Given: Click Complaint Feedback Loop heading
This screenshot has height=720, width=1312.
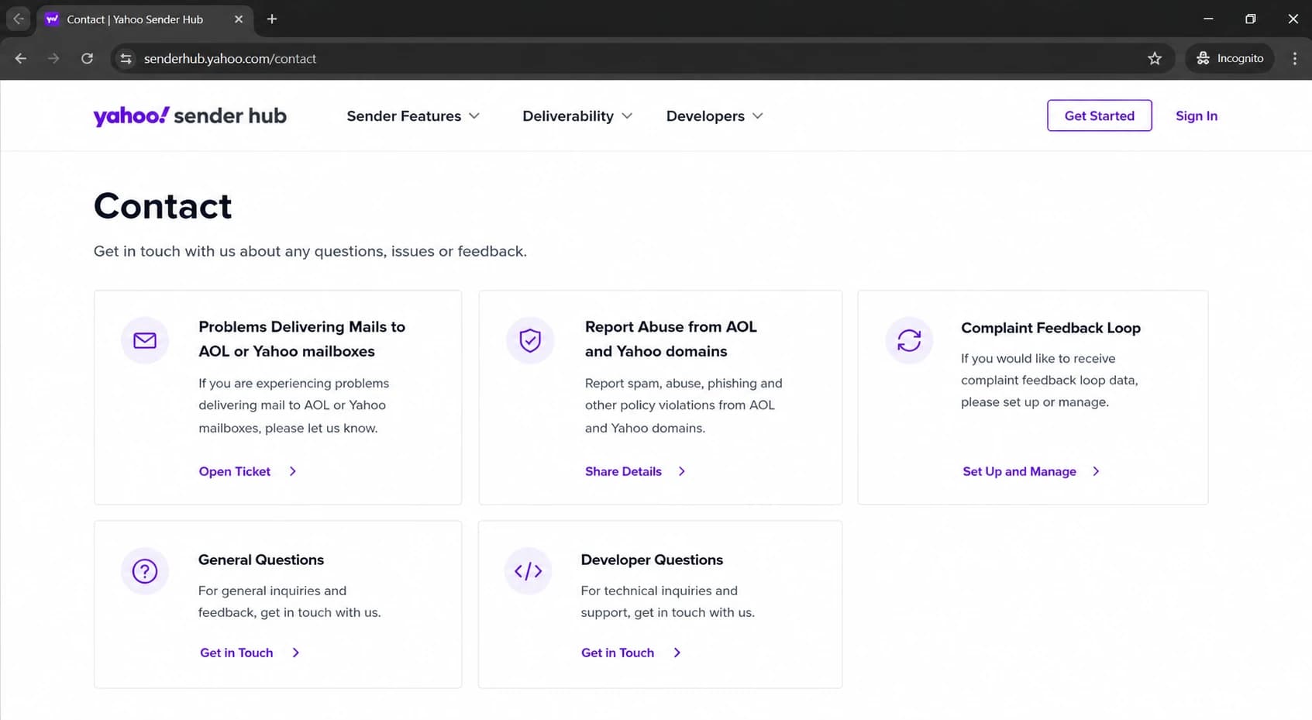Looking at the screenshot, I should tap(1051, 328).
